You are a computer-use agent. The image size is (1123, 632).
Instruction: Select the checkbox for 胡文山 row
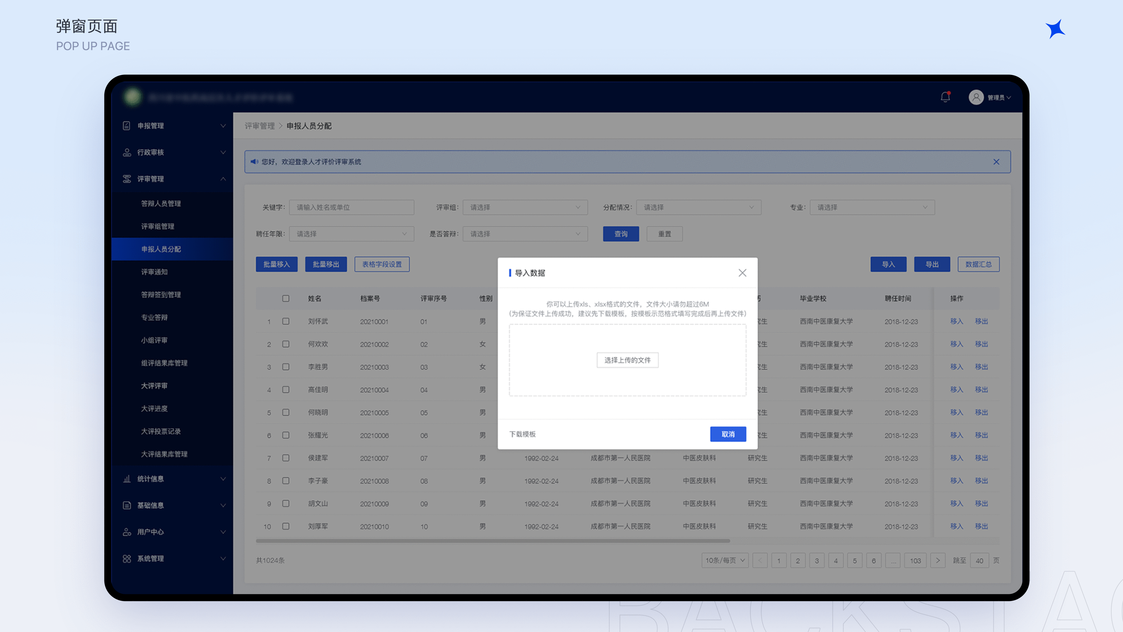pyautogui.click(x=285, y=503)
